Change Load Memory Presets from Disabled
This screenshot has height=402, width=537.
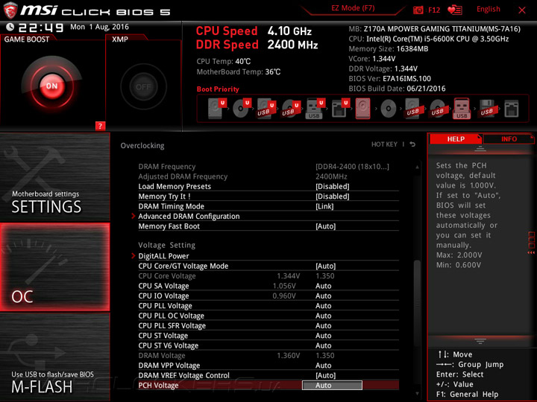point(332,187)
